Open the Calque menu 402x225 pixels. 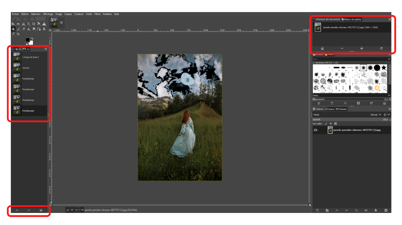click(x=68, y=14)
